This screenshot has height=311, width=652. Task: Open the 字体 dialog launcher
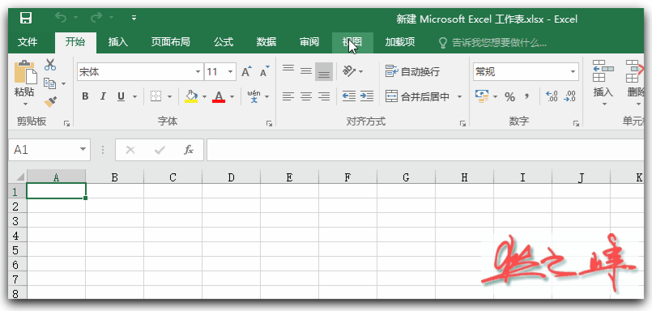pyautogui.click(x=269, y=123)
